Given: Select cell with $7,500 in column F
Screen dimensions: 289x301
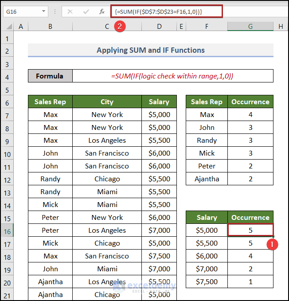Looking at the screenshot, I should click(x=207, y=282).
